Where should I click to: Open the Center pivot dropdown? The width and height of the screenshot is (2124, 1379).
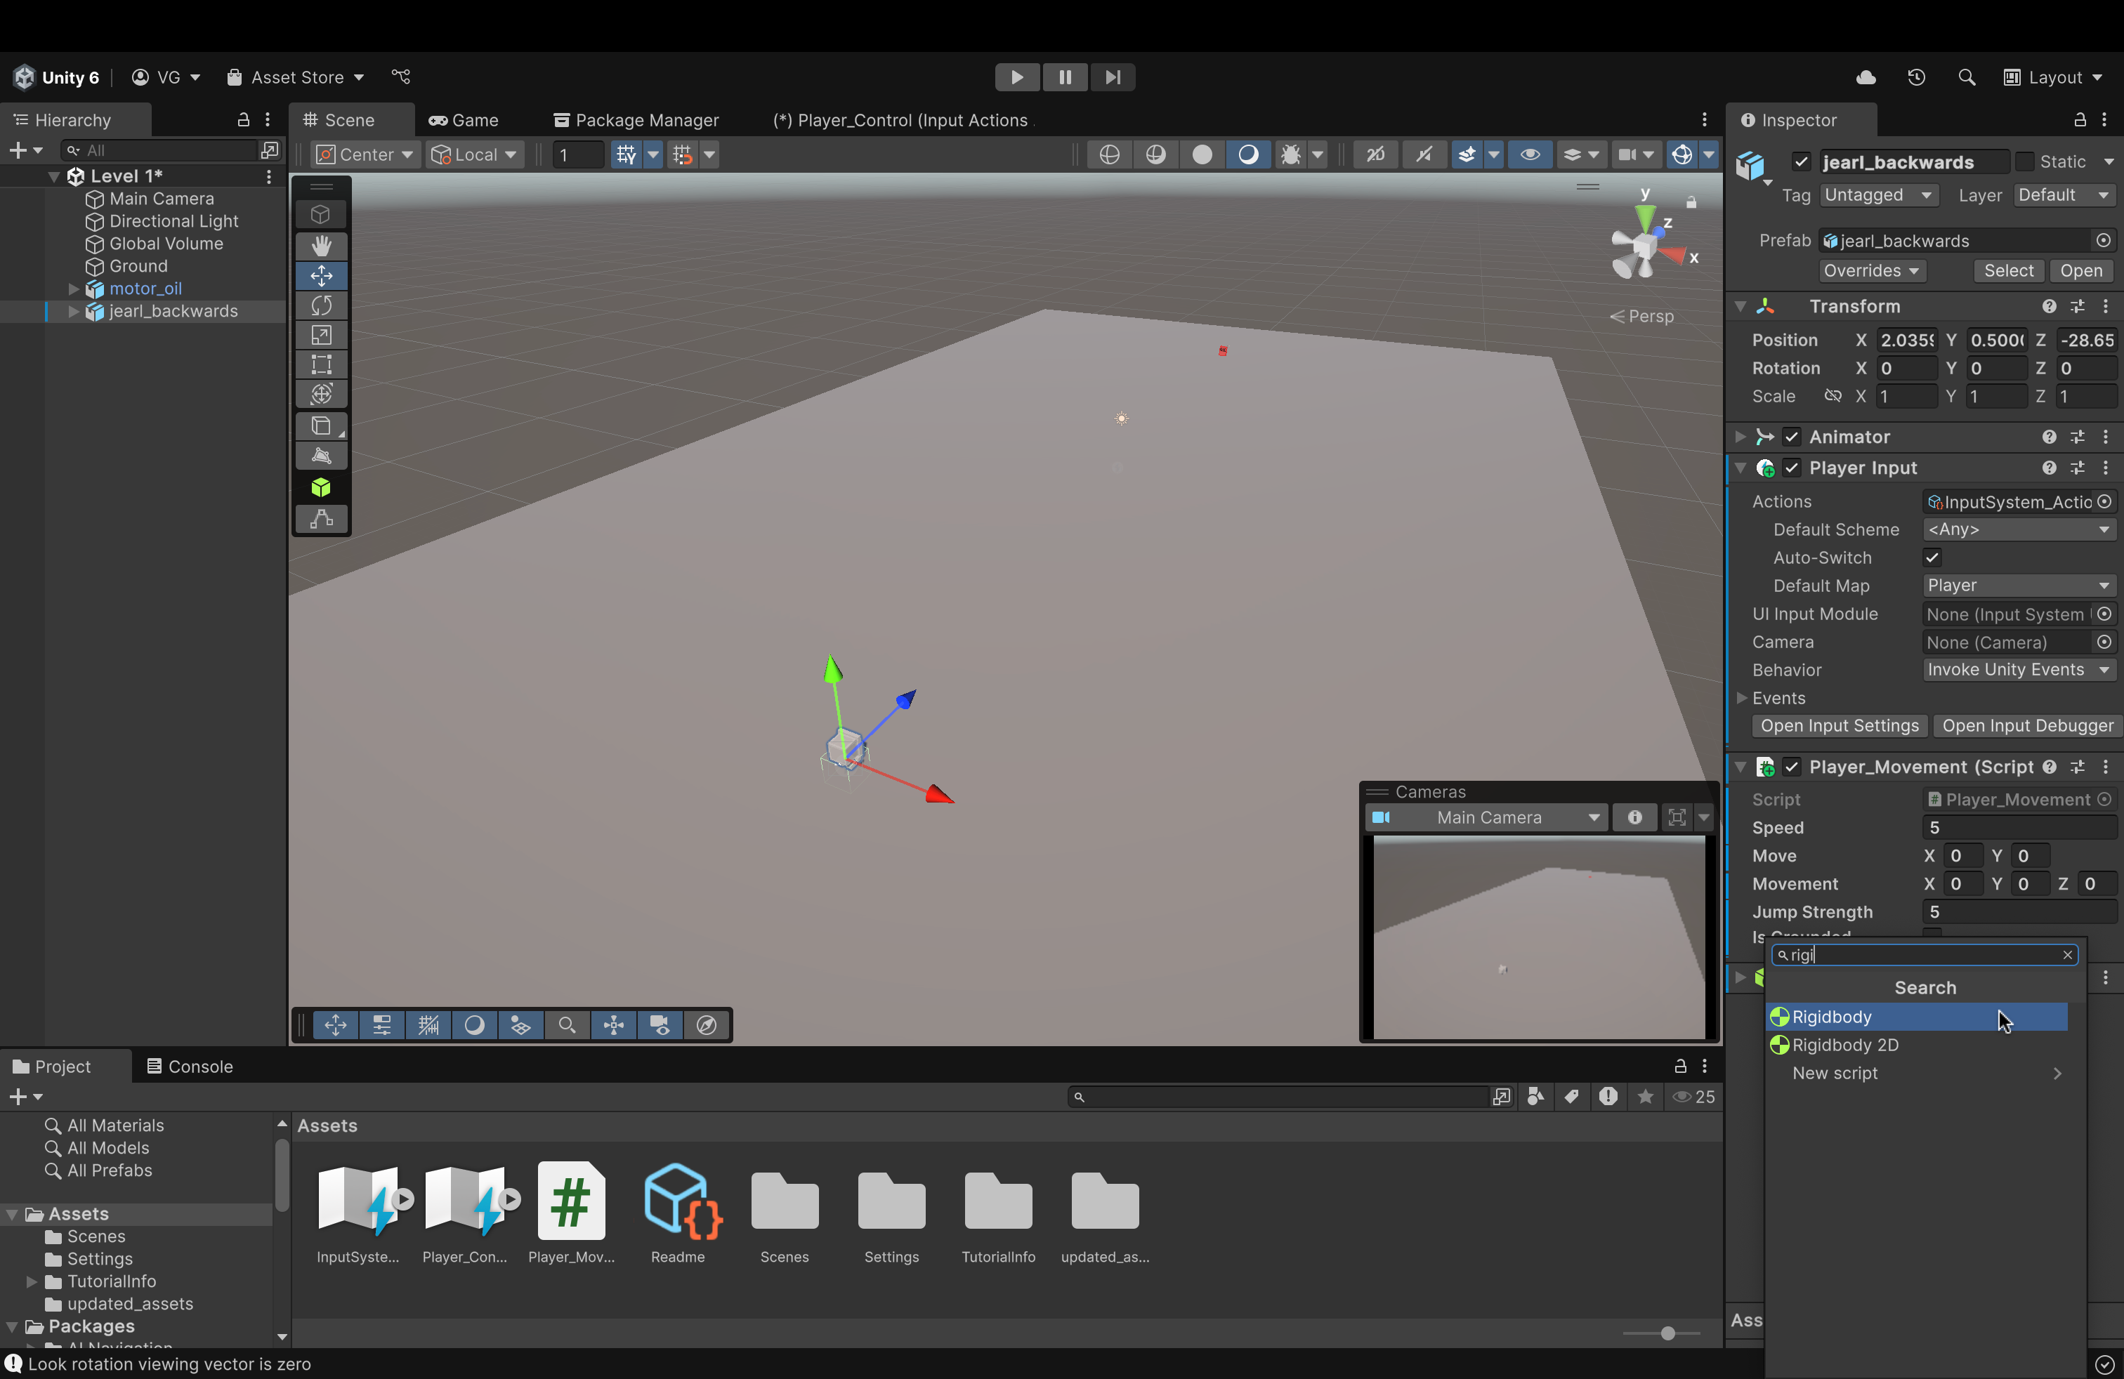point(365,154)
